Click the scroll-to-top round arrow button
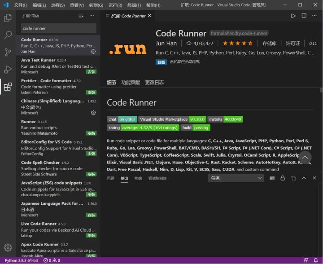The image size is (323, 264). (305, 158)
